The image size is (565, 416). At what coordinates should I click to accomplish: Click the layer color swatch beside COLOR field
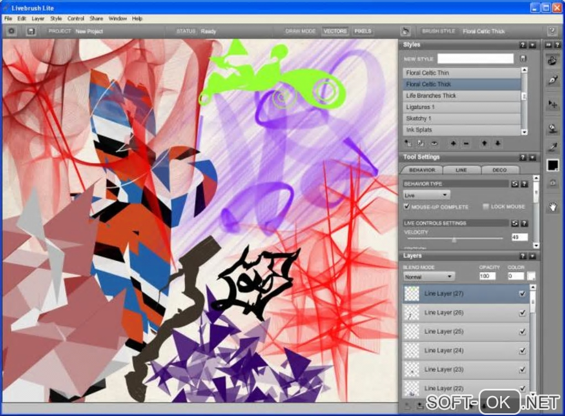(531, 276)
